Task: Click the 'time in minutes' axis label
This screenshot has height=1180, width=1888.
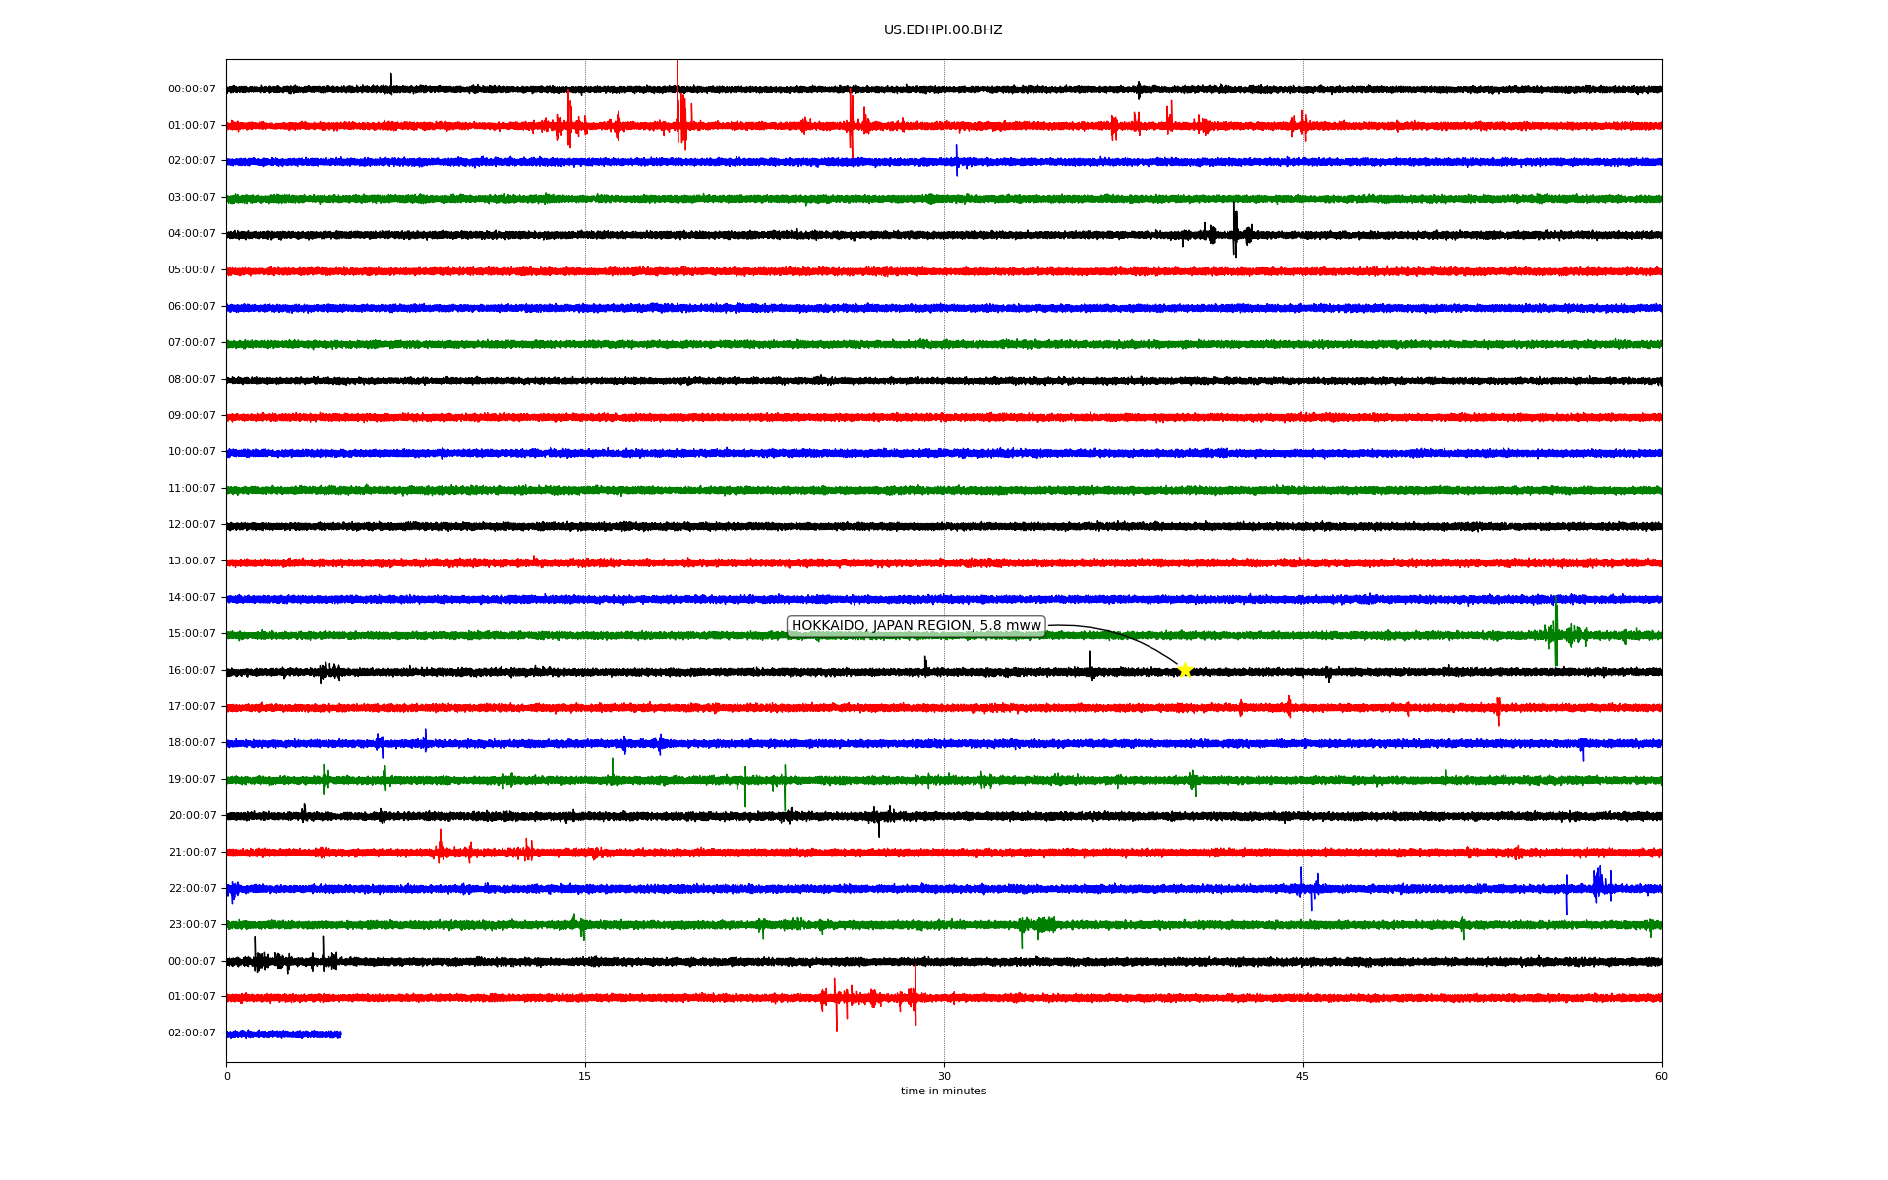Action: click(x=943, y=1091)
